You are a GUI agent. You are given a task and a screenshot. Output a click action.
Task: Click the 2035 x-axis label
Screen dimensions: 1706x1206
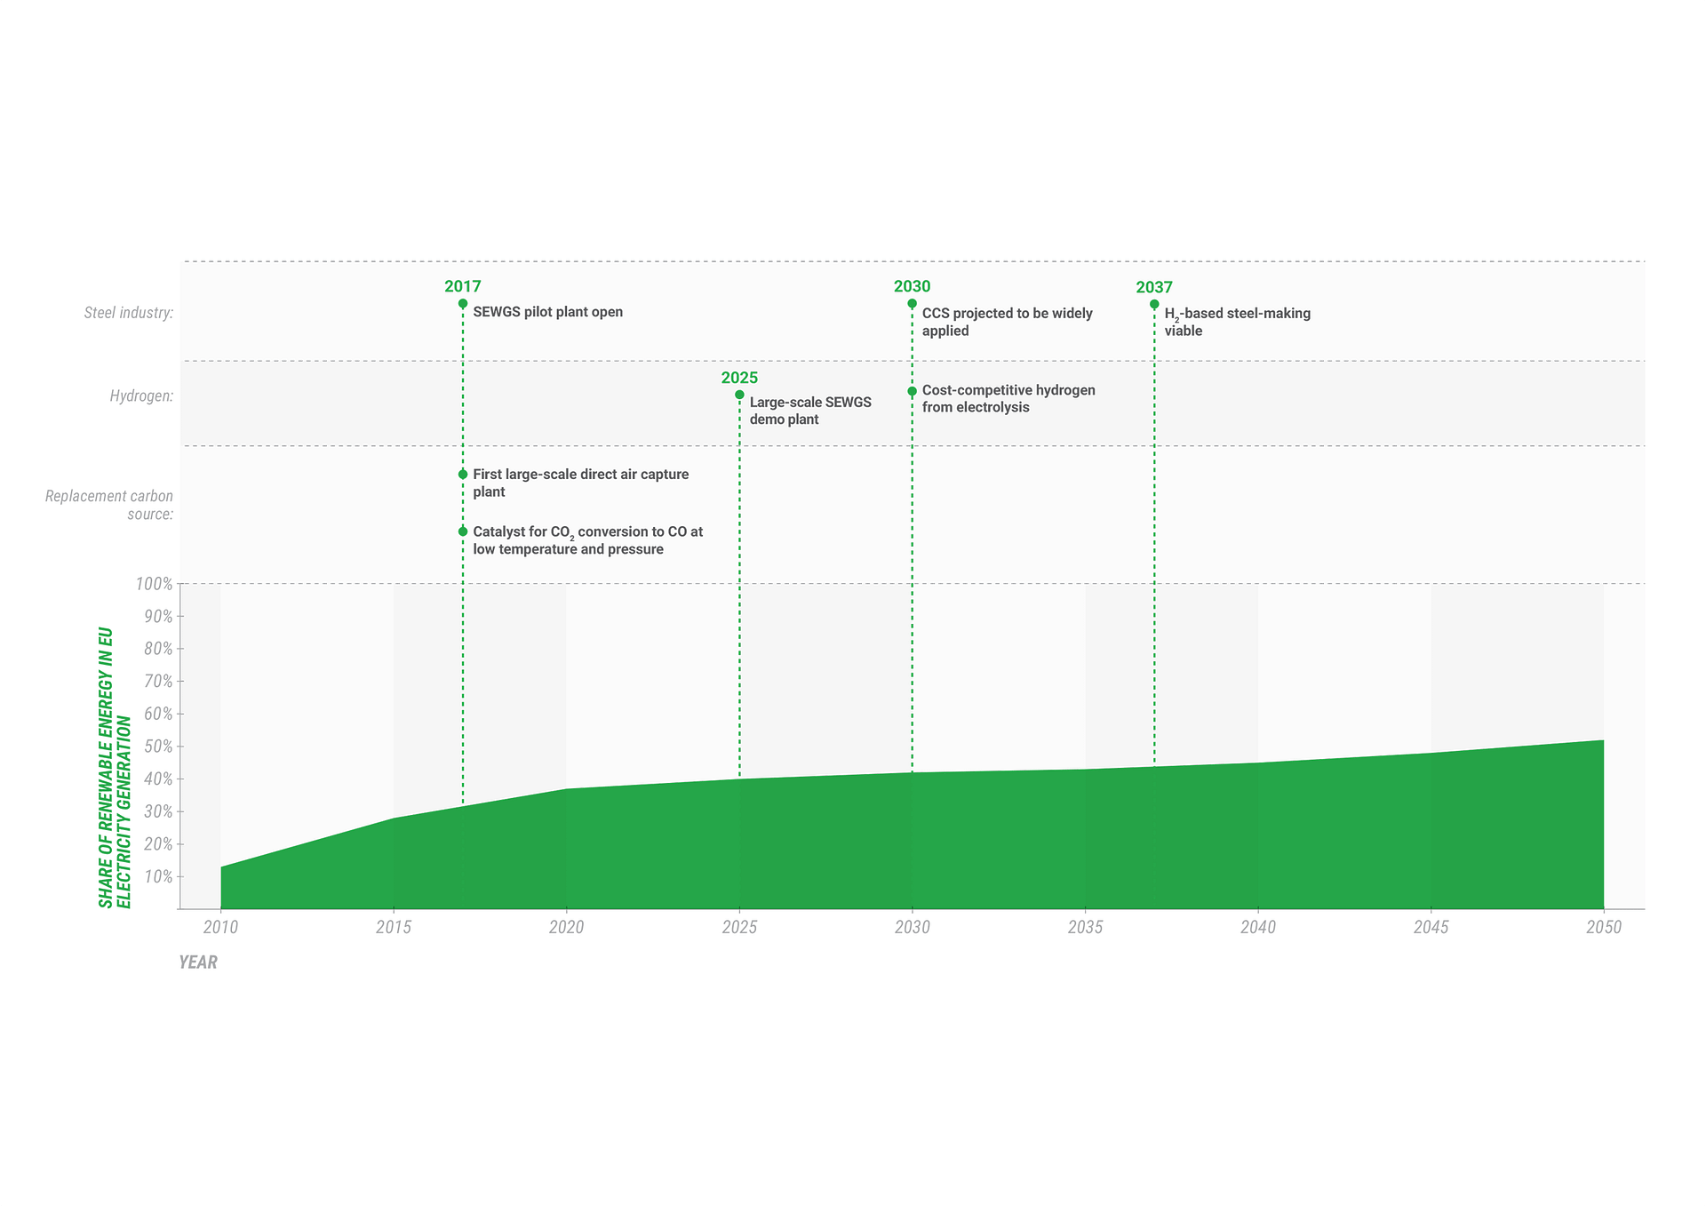[1085, 927]
